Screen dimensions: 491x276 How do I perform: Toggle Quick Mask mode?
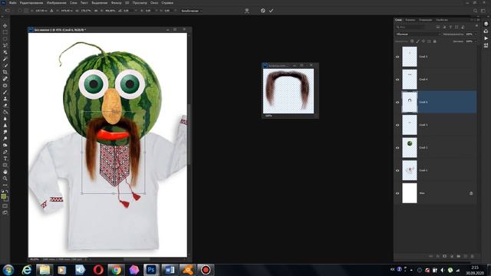coord(5,206)
